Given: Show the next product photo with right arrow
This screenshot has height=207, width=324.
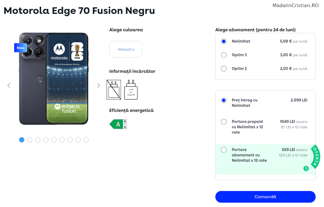Looking at the screenshot, I should click(x=98, y=85).
